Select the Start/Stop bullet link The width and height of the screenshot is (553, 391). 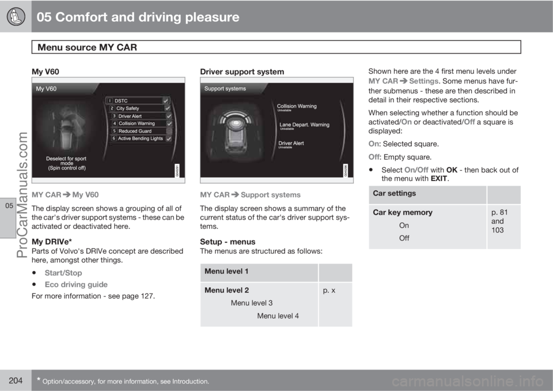tap(63, 273)
